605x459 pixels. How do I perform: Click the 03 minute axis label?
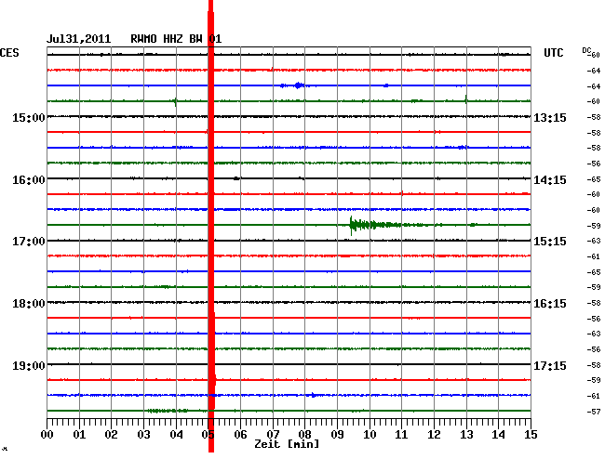click(143, 435)
